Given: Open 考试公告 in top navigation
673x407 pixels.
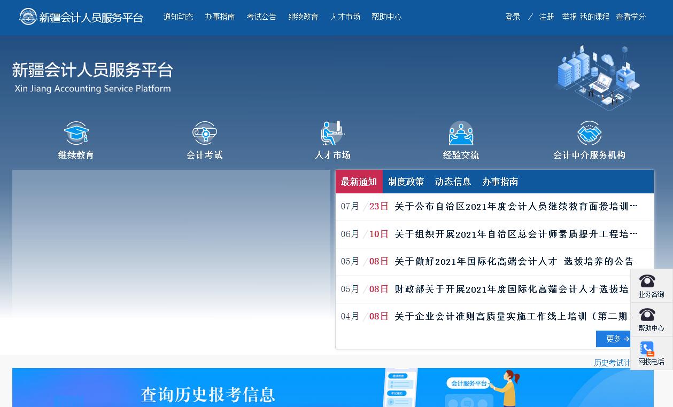Looking at the screenshot, I should (x=261, y=17).
